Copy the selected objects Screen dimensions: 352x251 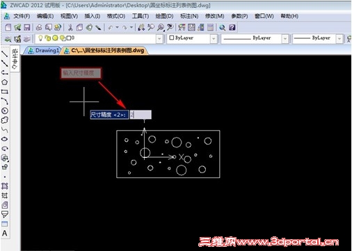[79, 27]
